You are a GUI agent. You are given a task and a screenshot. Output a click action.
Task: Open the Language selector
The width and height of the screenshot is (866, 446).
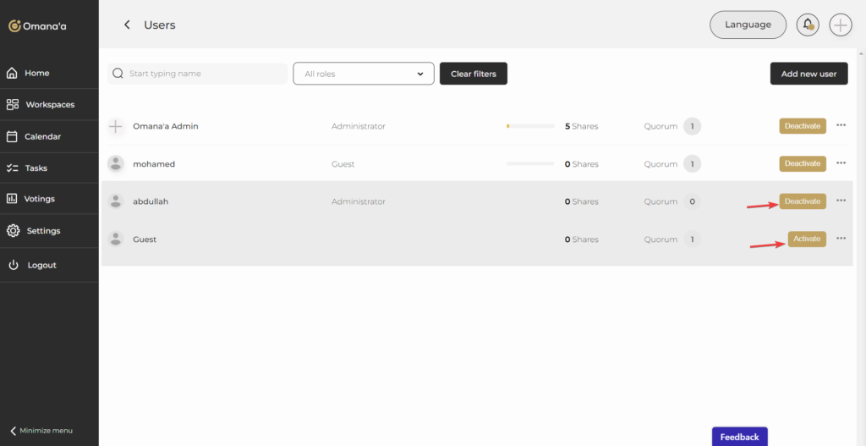tap(748, 25)
